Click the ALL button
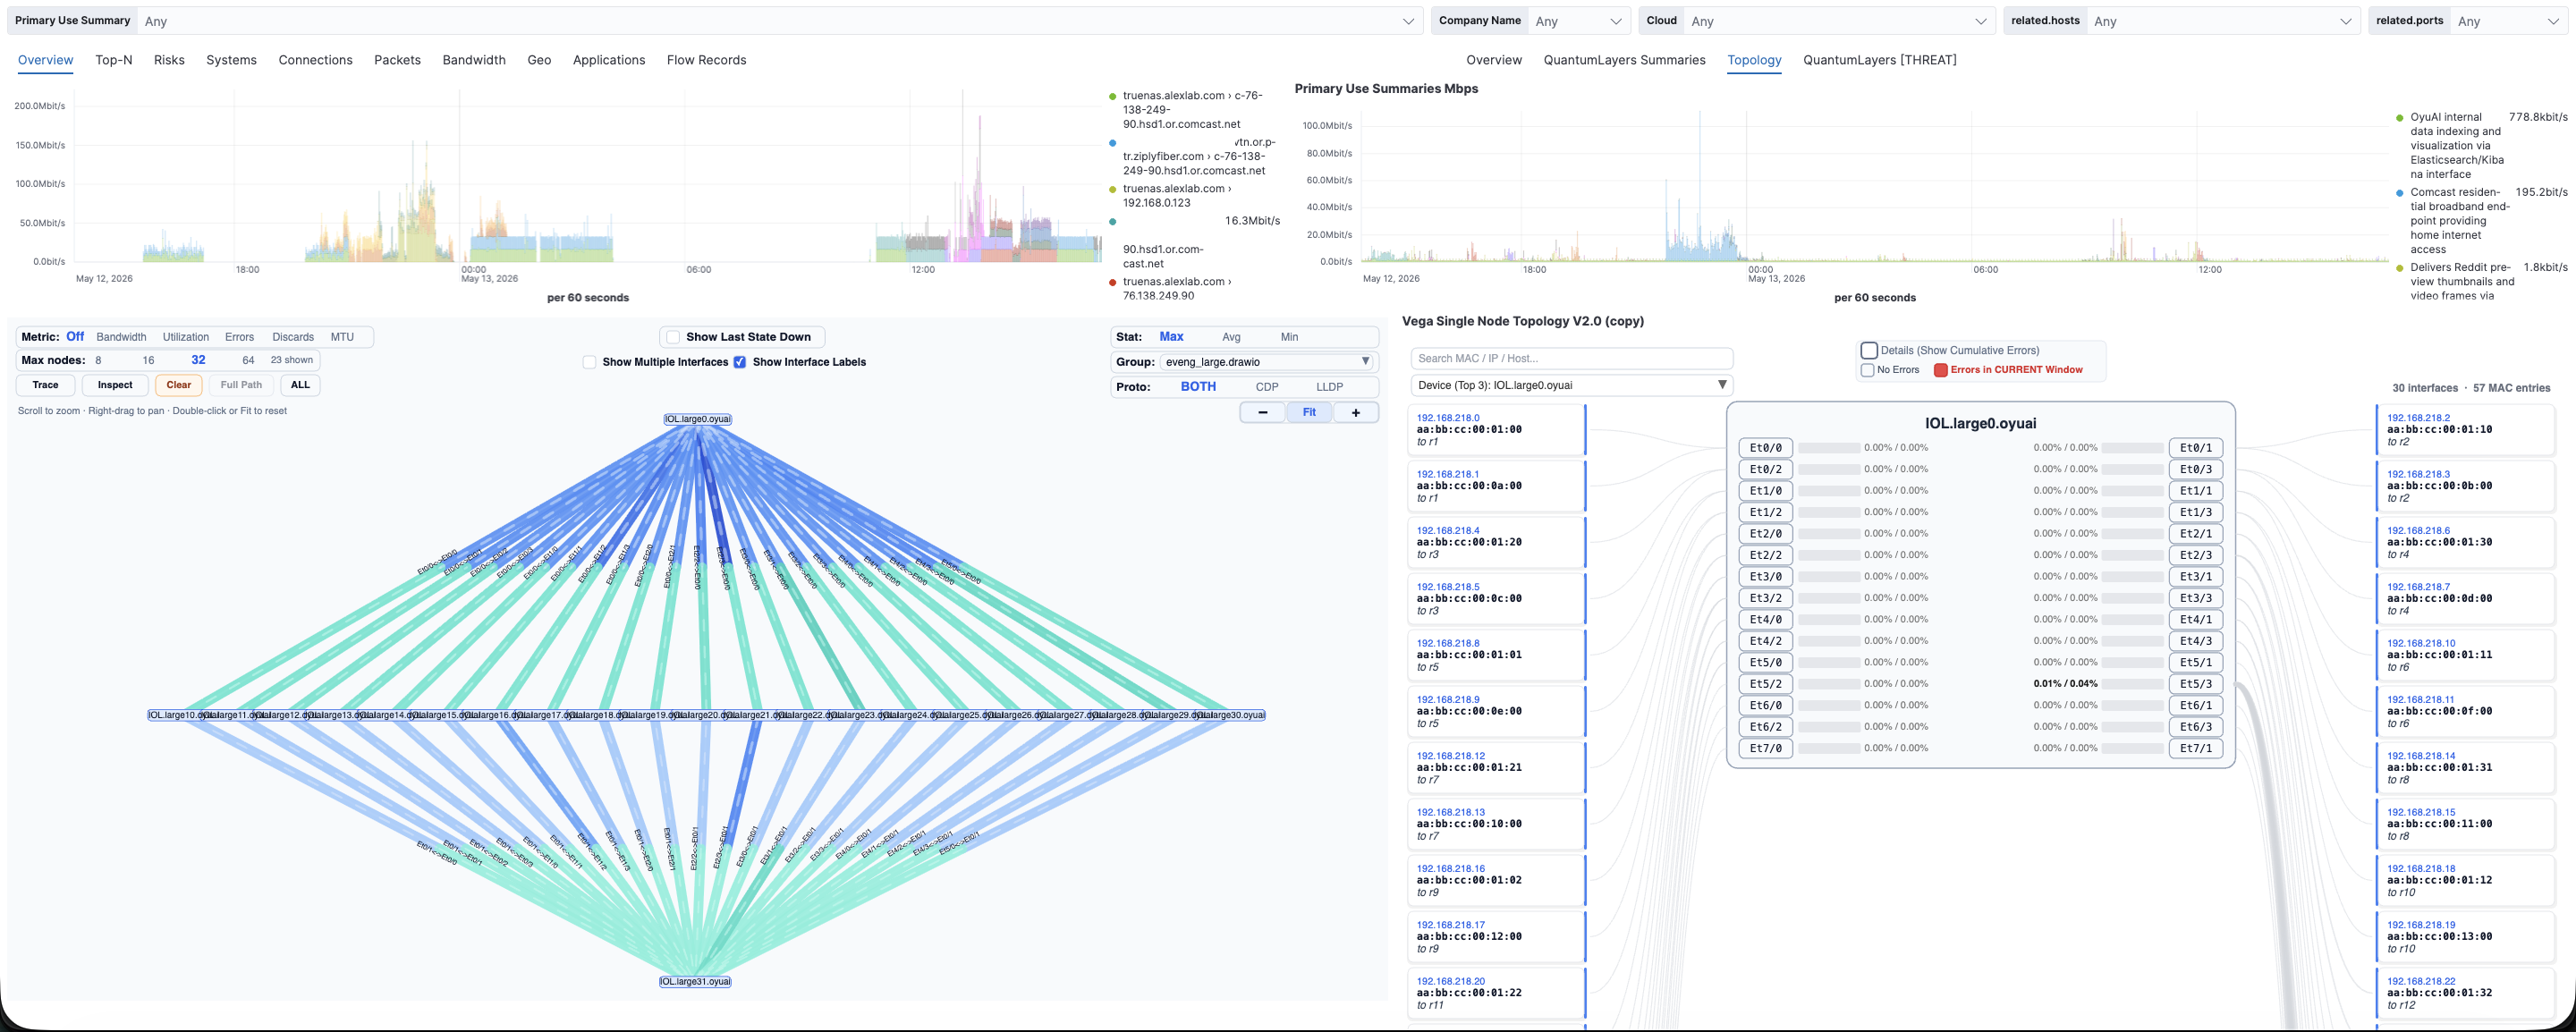Image resolution: width=2576 pixels, height=1032 pixels. click(300, 385)
